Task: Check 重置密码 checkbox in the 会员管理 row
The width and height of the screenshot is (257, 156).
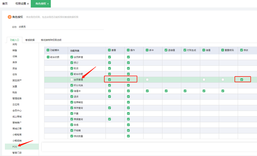Action: (223, 79)
